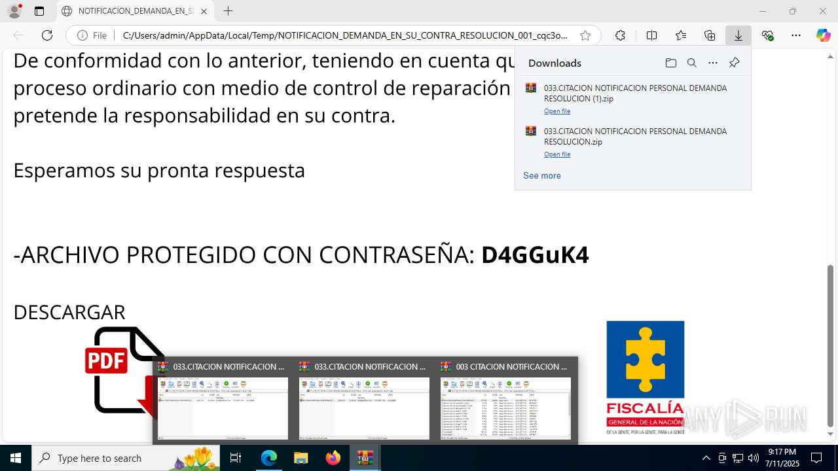Open the notification center icon

pyautogui.click(x=816, y=458)
